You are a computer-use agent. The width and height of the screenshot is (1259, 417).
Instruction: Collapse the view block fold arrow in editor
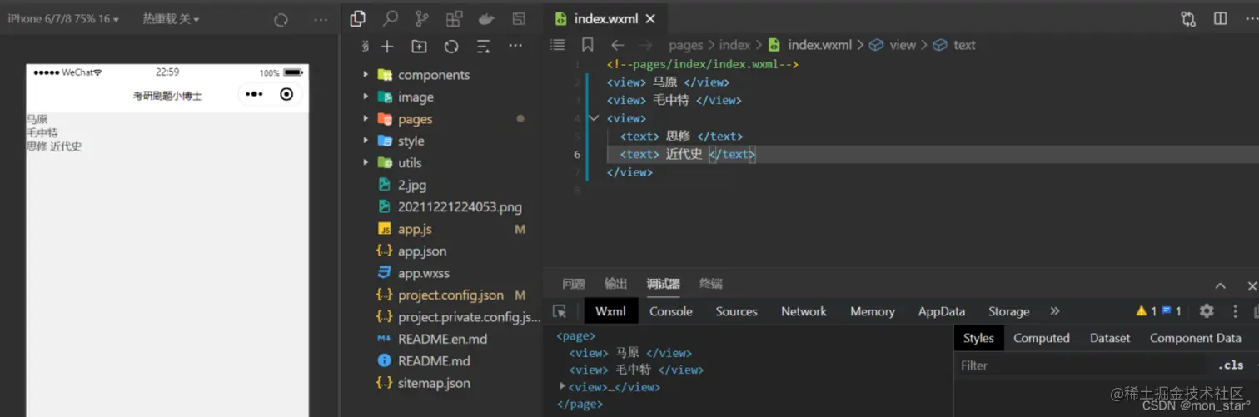click(x=594, y=118)
